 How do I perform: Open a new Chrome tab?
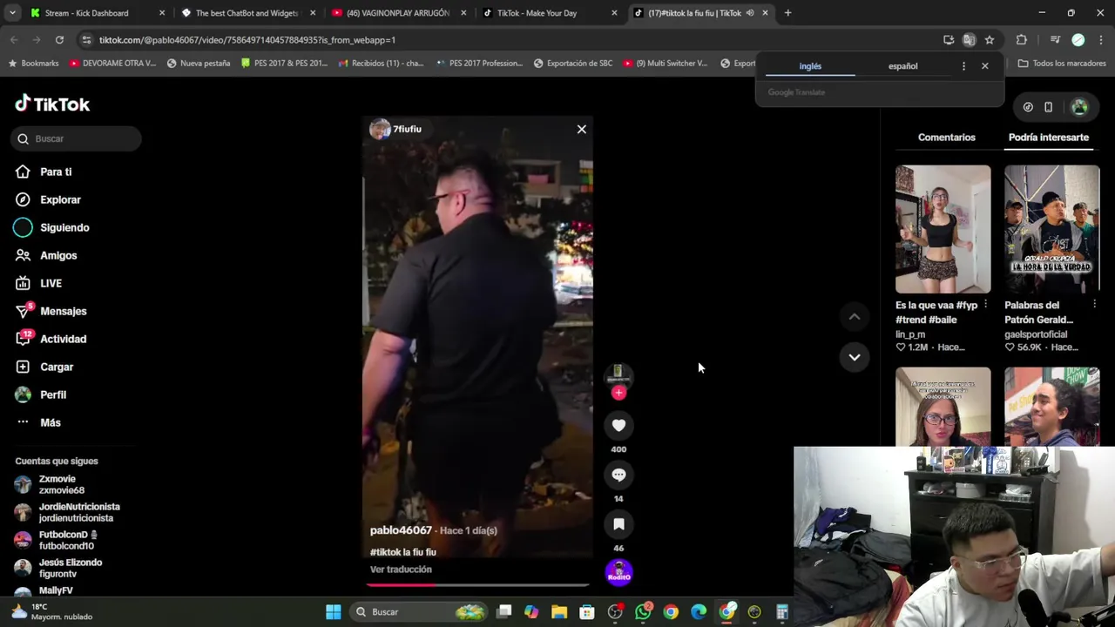point(787,13)
